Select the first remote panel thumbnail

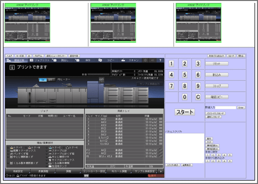coord(27,23)
